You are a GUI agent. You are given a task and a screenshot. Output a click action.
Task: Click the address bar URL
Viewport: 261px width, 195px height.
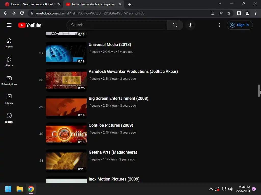pyautogui.click(x=90, y=13)
